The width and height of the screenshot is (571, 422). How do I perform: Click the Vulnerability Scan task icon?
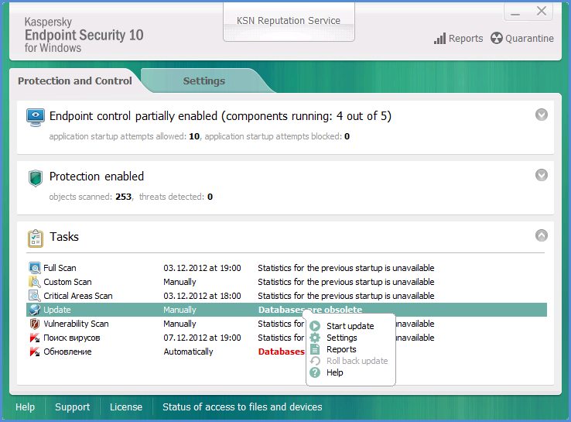pos(35,324)
